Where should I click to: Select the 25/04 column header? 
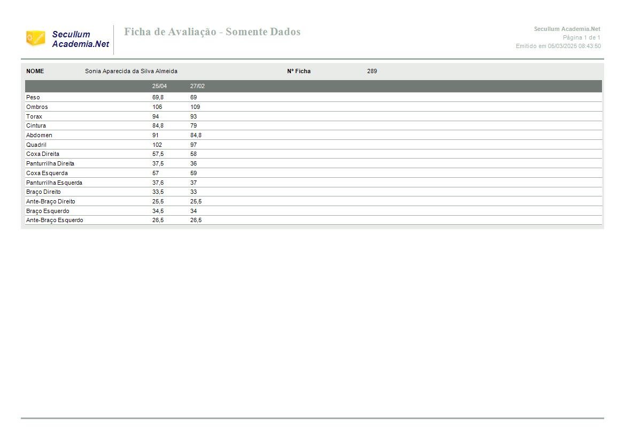tap(159, 86)
